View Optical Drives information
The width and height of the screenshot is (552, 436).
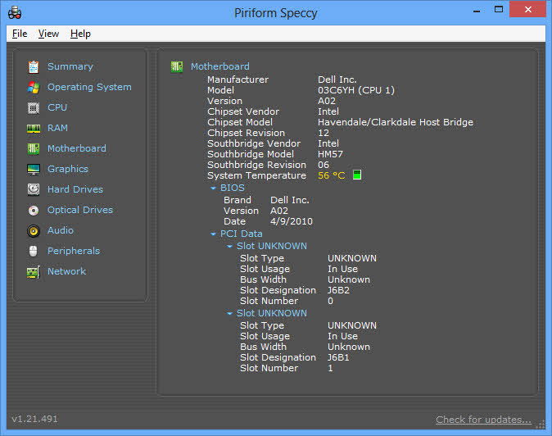tap(80, 210)
